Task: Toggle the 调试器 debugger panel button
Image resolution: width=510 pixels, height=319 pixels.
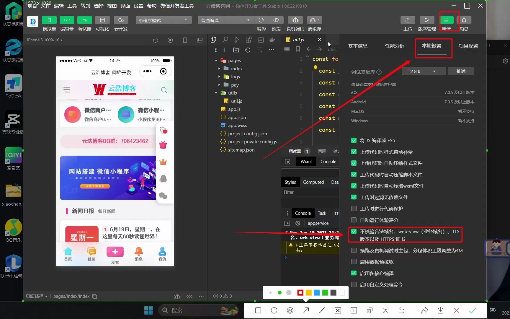Action: click(85, 20)
